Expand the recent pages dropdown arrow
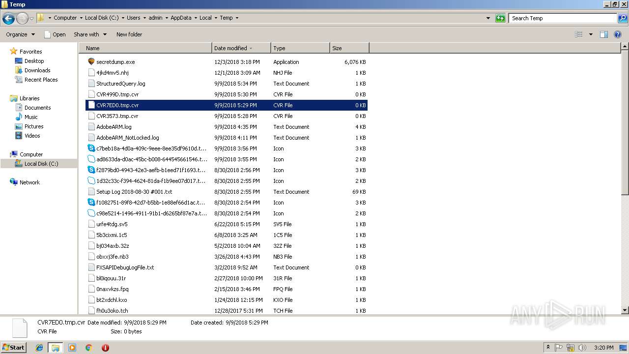Image resolution: width=629 pixels, height=354 pixels. point(32,19)
